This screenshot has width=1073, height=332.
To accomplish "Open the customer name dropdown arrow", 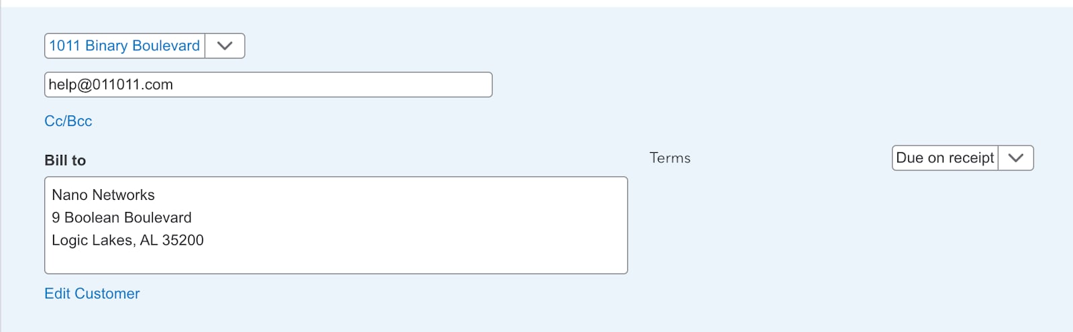I will tap(225, 46).
